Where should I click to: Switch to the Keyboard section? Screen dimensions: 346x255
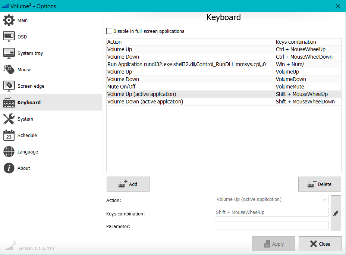(29, 102)
